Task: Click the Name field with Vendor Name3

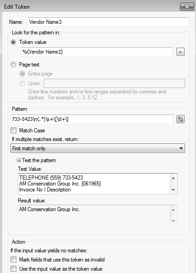Action: [x=108, y=22]
